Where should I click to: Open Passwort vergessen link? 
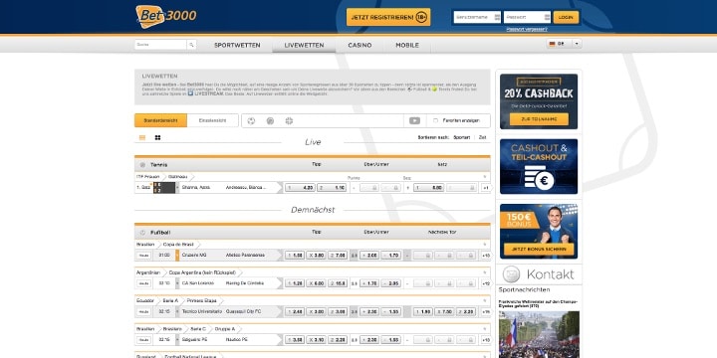(x=527, y=29)
